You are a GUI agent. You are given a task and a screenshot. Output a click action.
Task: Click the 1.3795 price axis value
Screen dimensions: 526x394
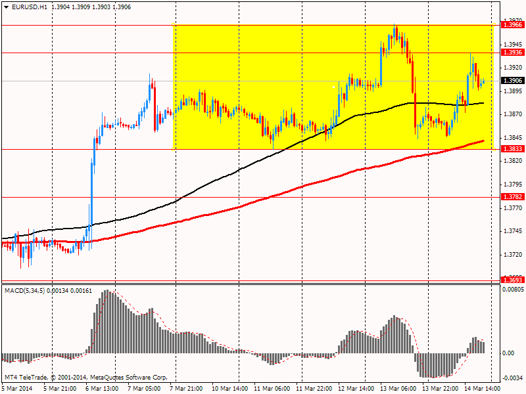click(x=513, y=185)
